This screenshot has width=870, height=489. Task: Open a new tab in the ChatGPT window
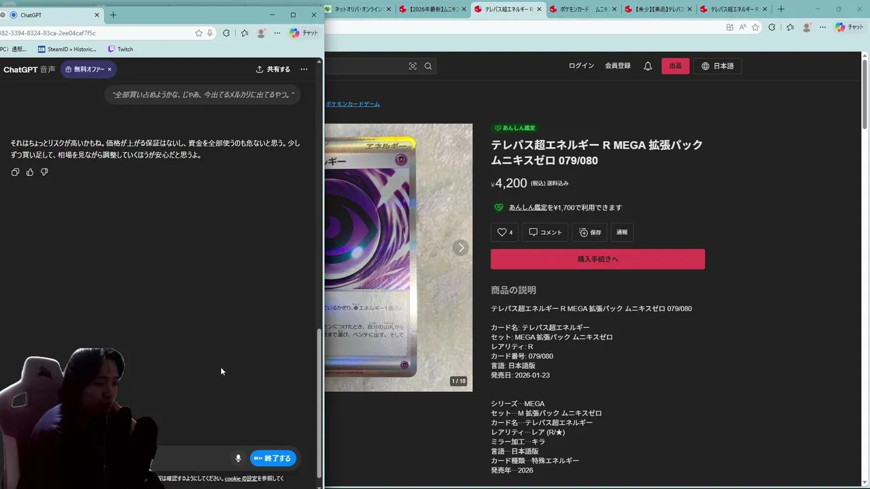[x=113, y=15]
